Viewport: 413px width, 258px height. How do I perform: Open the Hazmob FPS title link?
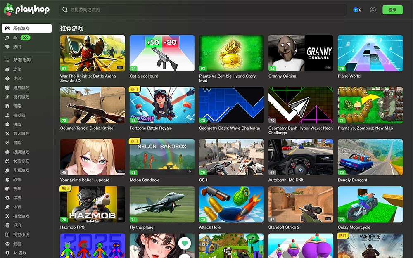(x=72, y=227)
